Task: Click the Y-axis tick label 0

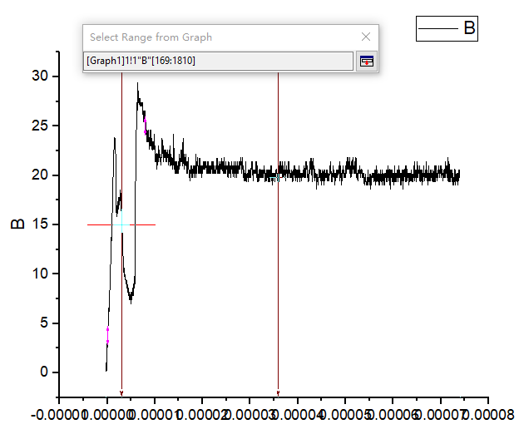Action: tap(44, 372)
